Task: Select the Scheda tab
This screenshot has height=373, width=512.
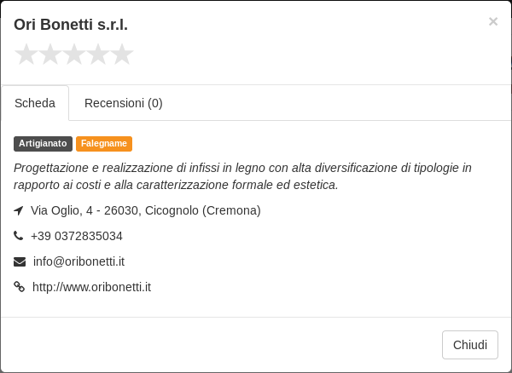Action: point(35,103)
